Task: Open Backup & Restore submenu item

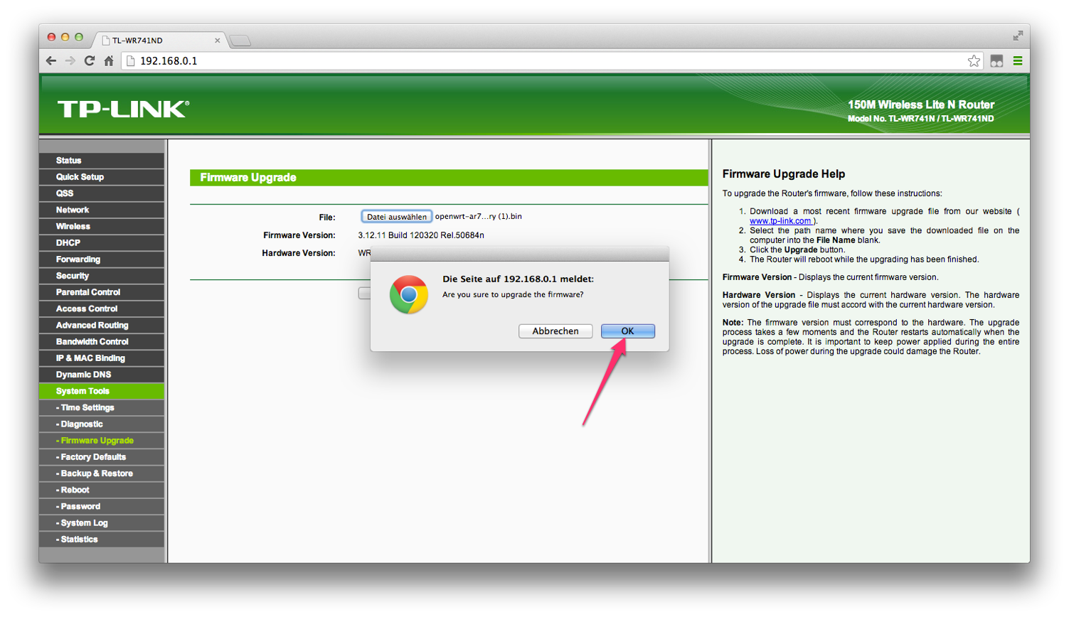Action: click(x=97, y=473)
